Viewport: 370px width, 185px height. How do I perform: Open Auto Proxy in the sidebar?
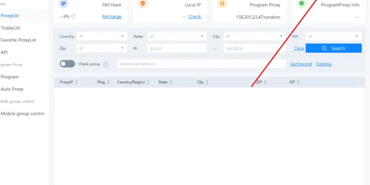[12, 89]
